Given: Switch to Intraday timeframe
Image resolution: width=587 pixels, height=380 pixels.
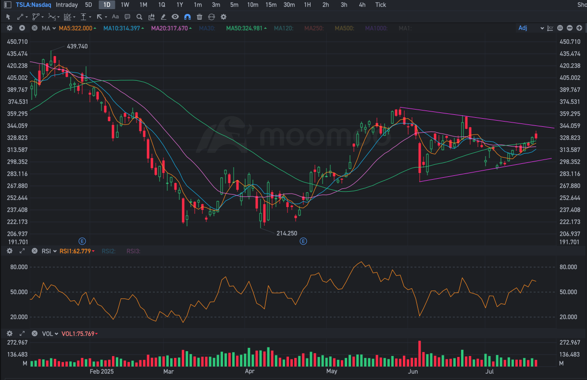Looking at the screenshot, I should coord(67,5).
